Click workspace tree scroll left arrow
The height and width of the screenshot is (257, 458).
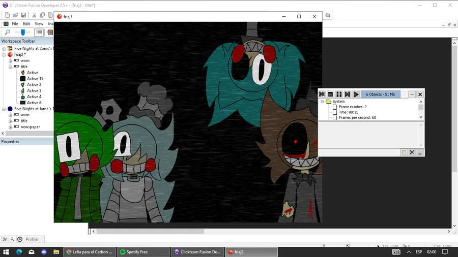click(3, 133)
